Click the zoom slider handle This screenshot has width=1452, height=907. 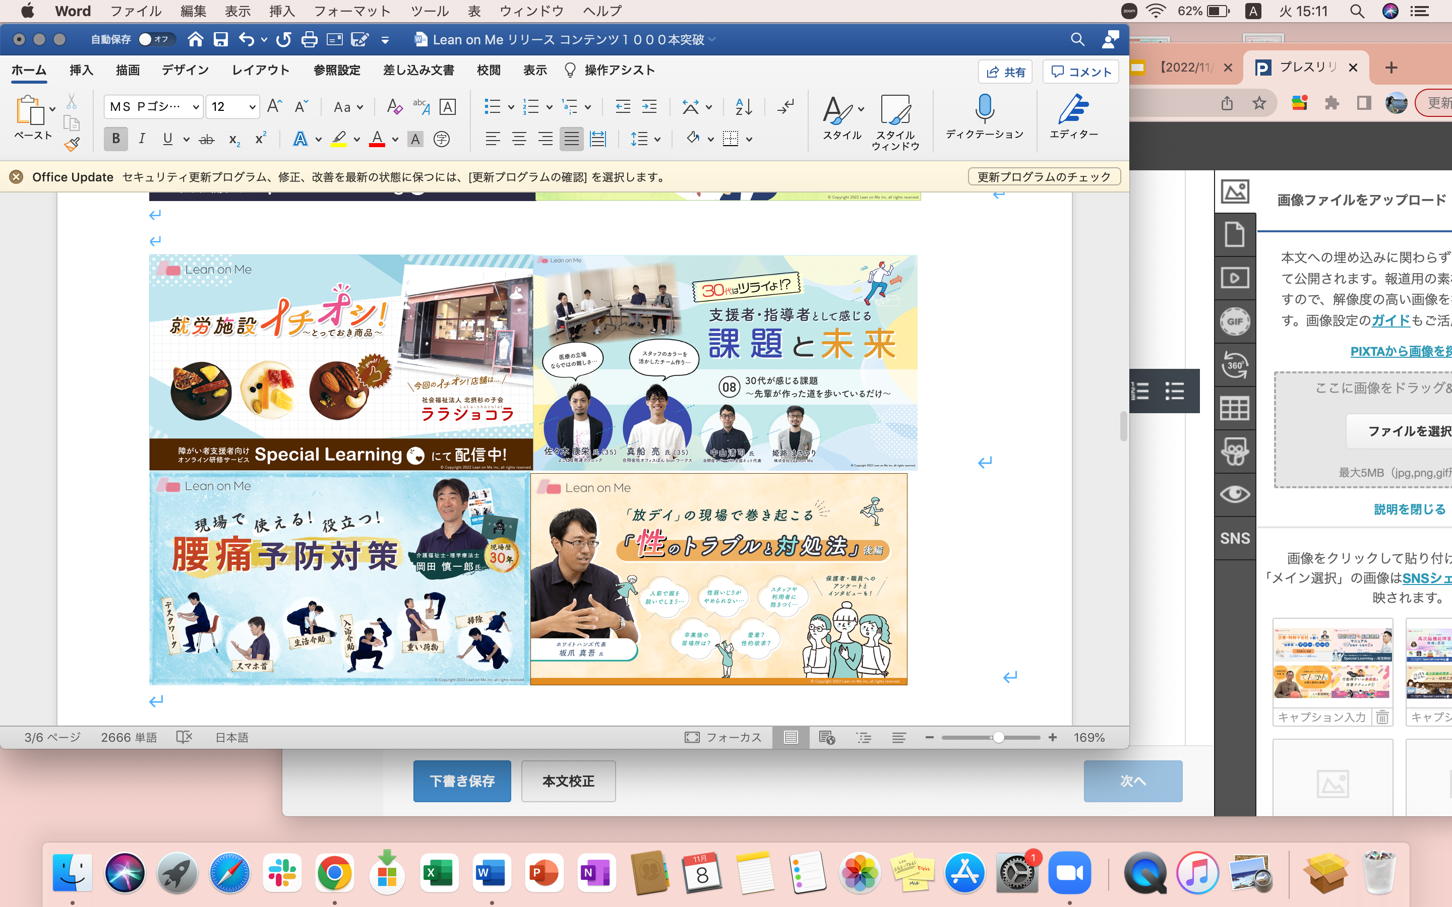click(x=998, y=737)
